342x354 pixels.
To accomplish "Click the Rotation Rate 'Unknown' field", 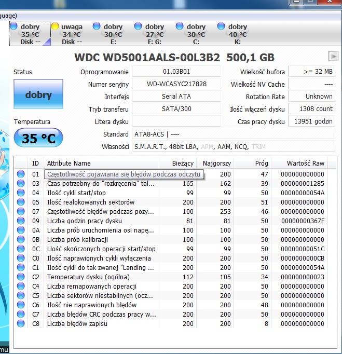I will pyautogui.click(x=312, y=97).
